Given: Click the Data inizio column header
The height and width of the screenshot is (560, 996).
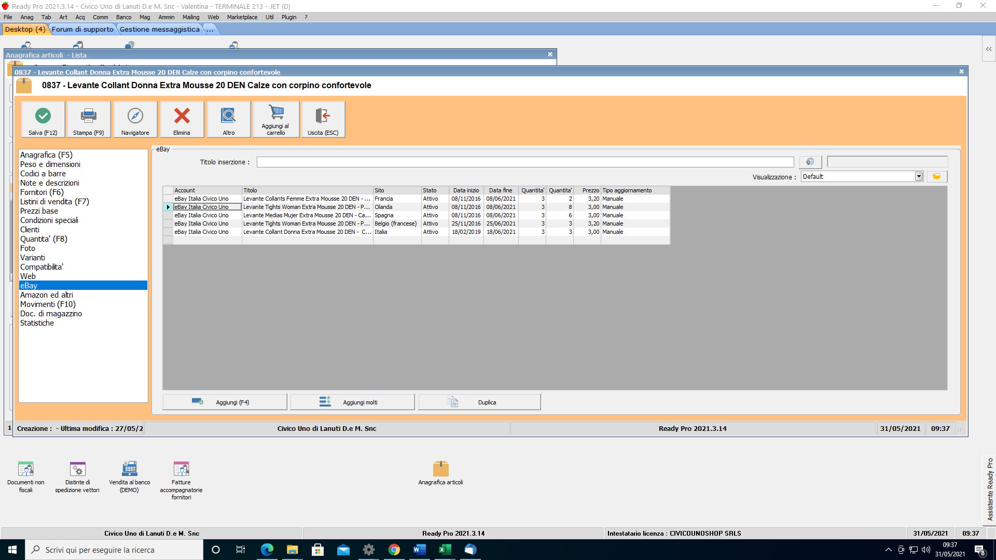Looking at the screenshot, I should tap(466, 190).
